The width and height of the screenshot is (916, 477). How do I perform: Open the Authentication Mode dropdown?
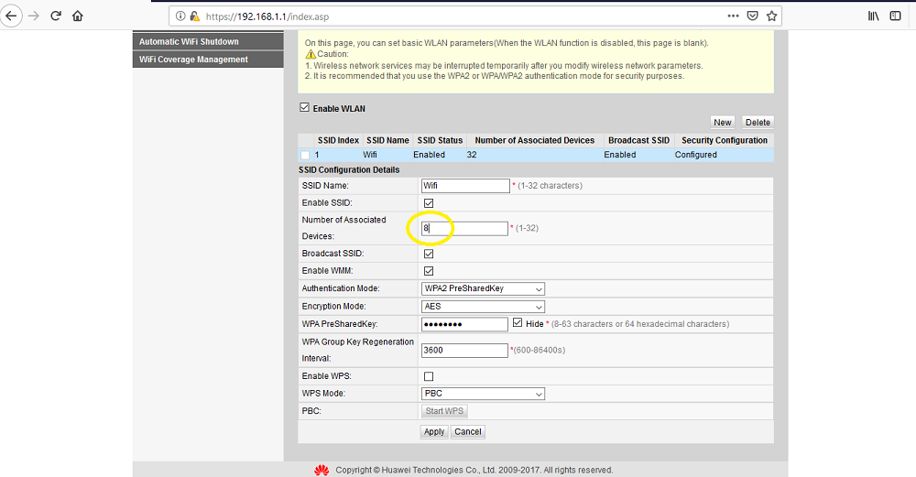tap(483, 288)
